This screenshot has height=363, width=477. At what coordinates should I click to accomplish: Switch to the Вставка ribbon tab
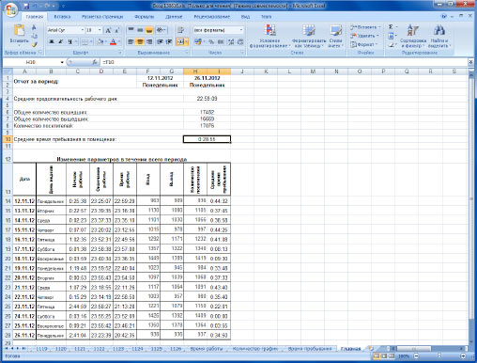[62, 17]
